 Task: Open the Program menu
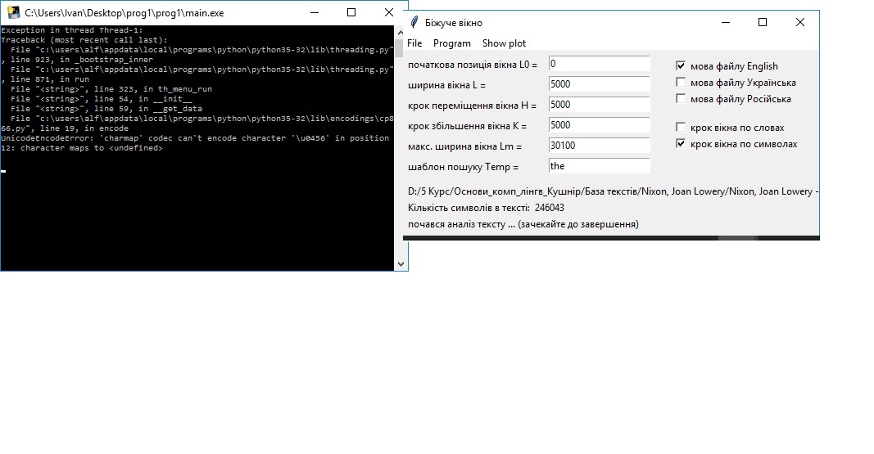pyautogui.click(x=452, y=43)
